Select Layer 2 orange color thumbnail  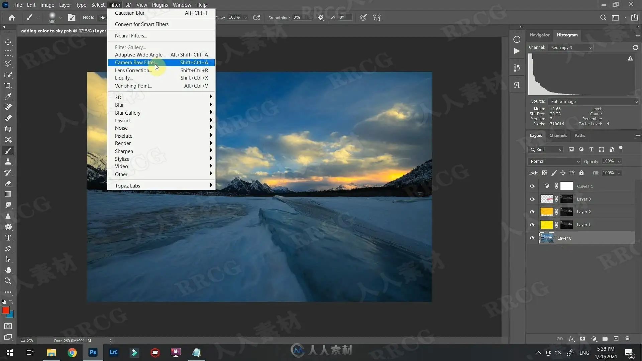pos(547,212)
